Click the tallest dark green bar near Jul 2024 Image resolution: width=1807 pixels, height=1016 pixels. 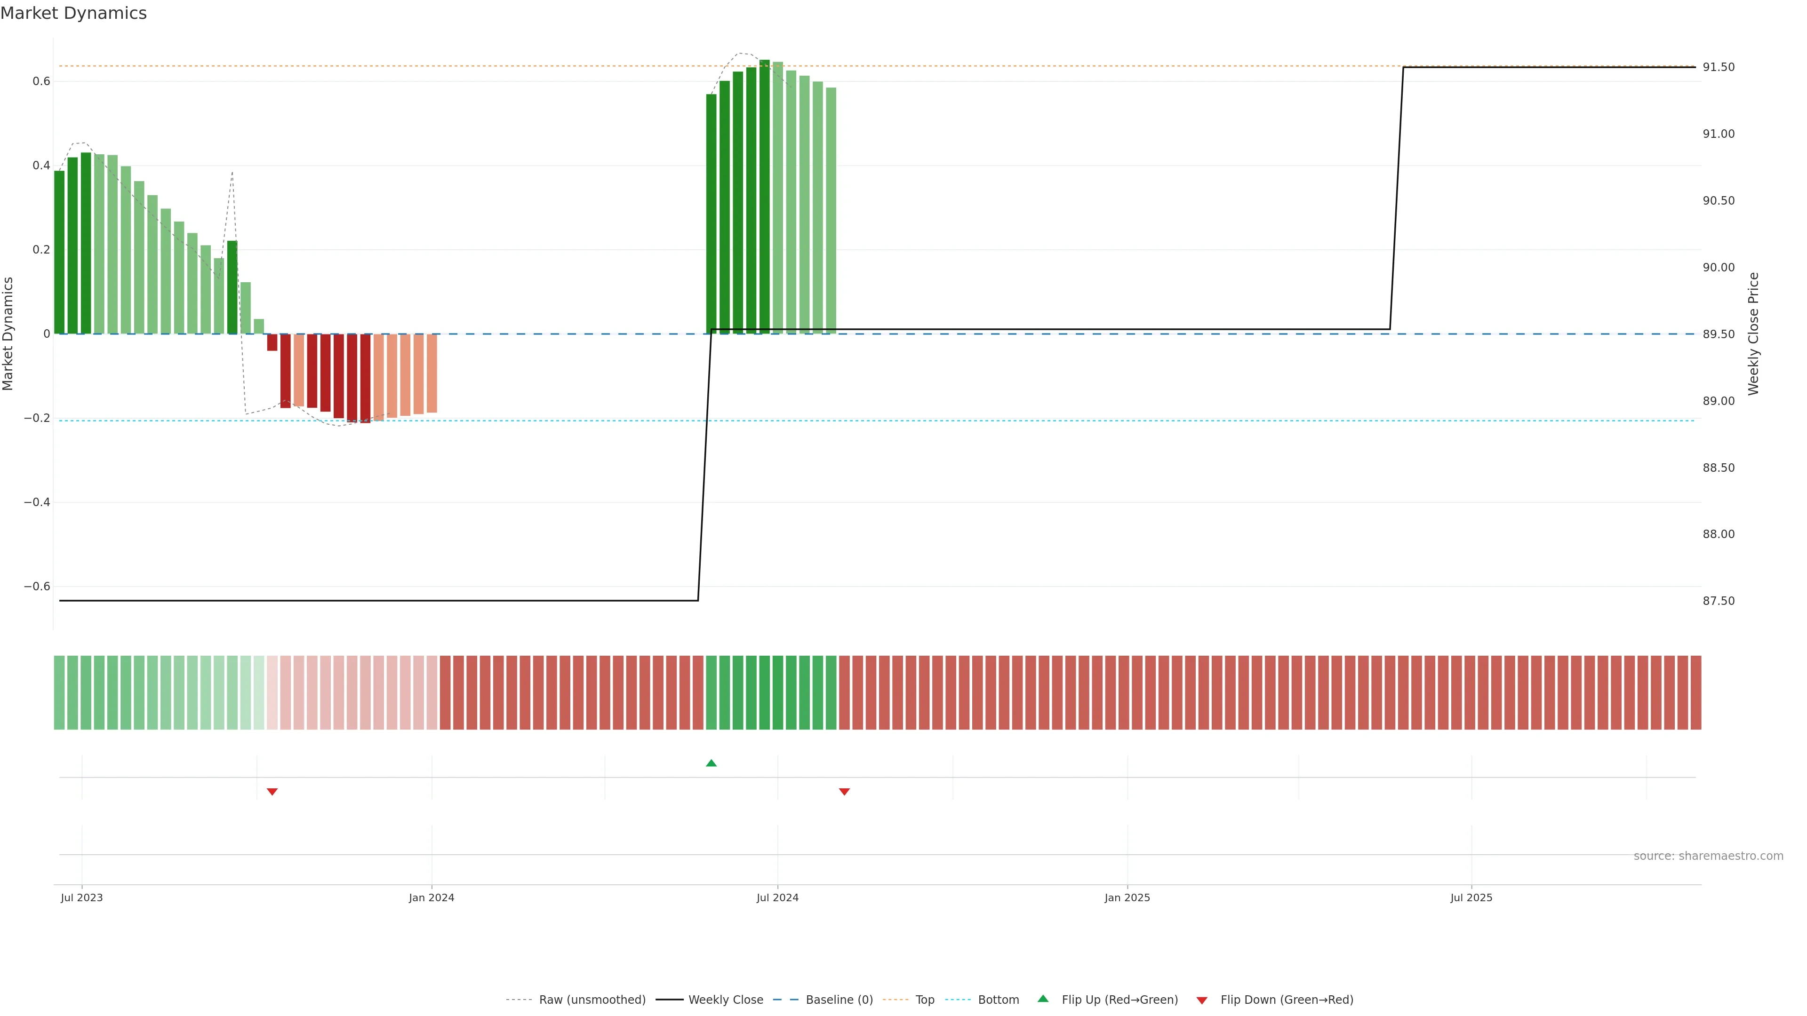pos(765,196)
